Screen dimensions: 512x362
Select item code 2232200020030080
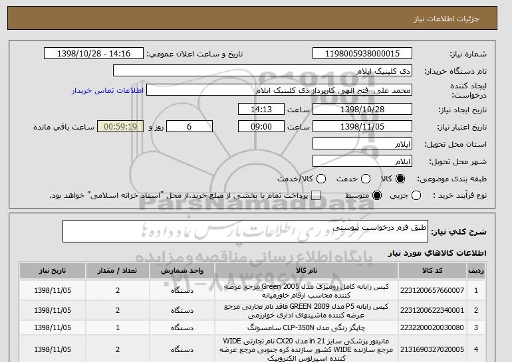coord(432,327)
